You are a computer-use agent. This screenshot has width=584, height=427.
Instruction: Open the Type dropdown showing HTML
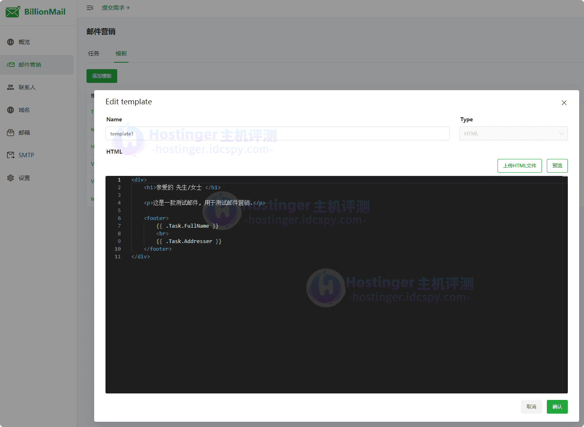pyautogui.click(x=513, y=133)
